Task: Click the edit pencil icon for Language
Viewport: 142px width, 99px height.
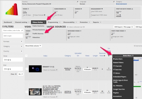Action: click(114, 2)
